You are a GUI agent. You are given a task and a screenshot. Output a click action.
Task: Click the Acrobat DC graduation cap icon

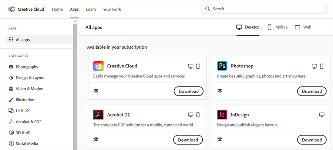click(96, 140)
